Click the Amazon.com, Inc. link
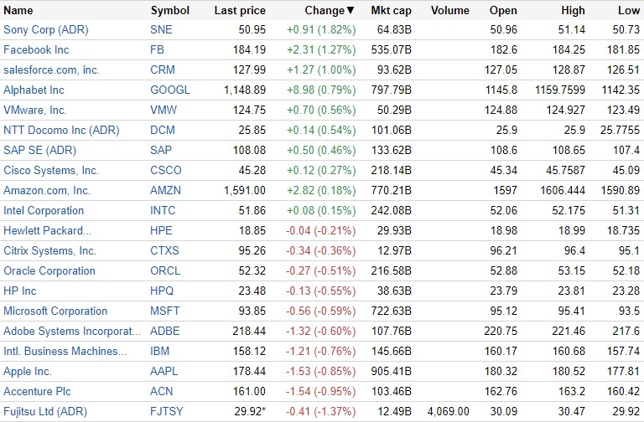The image size is (644, 422). pos(47,190)
